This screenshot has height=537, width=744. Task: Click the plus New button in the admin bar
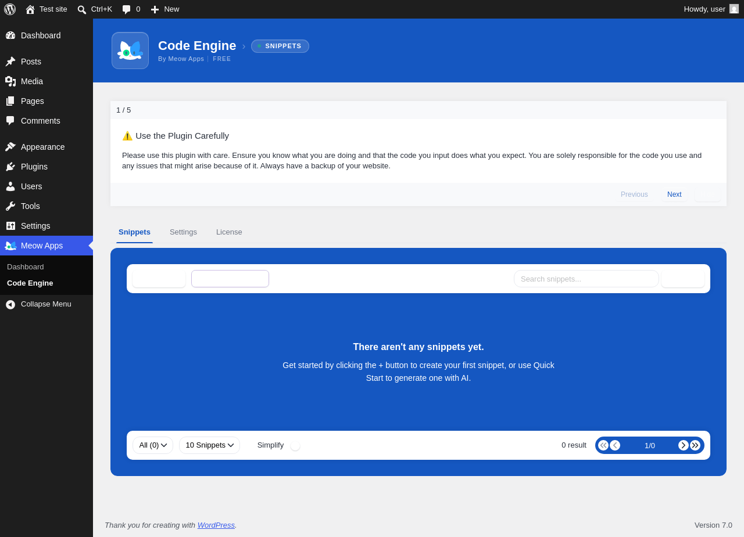tap(165, 9)
